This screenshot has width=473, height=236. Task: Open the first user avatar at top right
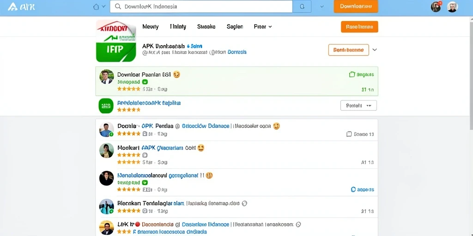coord(436,6)
